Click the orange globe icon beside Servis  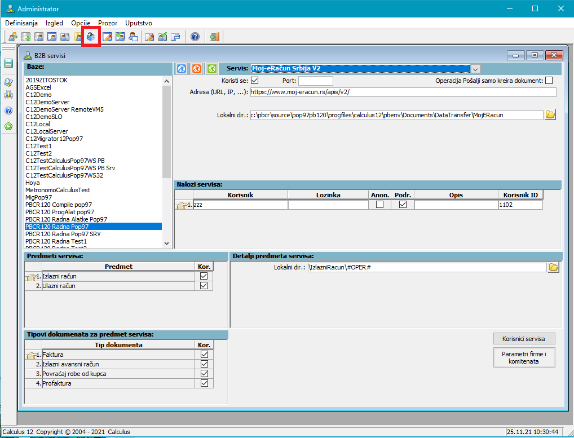196,69
